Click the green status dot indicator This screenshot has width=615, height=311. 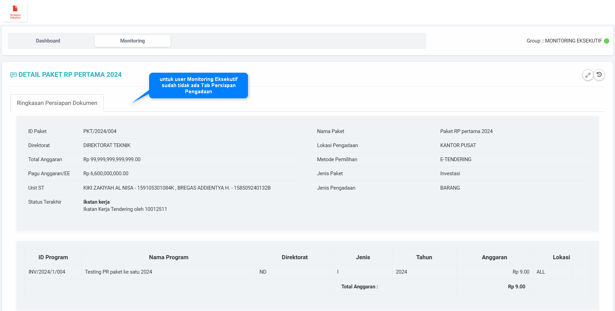pos(606,41)
